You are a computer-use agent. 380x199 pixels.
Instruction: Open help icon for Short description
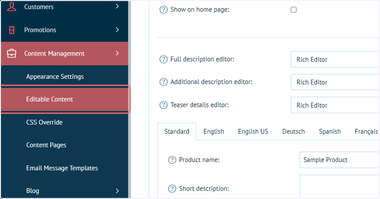172,189
